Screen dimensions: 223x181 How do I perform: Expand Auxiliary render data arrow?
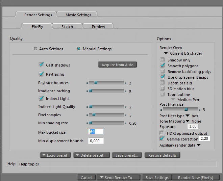pos(199,145)
